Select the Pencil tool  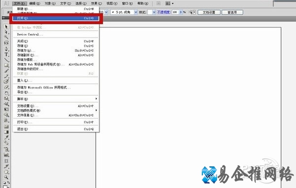point(6,76)
